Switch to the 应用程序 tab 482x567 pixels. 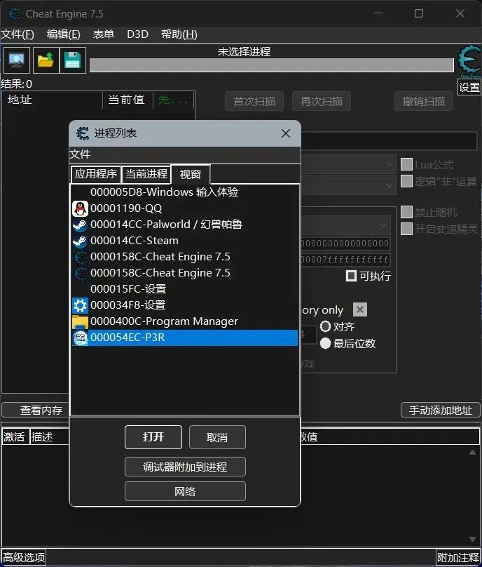pos(96,174)
